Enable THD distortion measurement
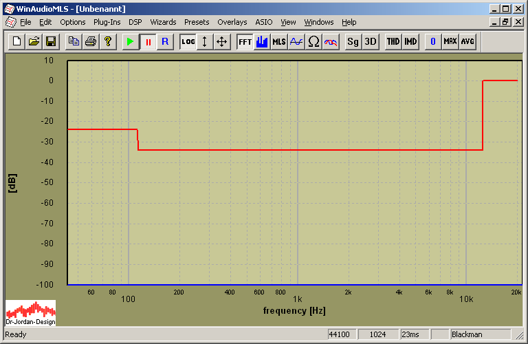 [x=393, y=41]
